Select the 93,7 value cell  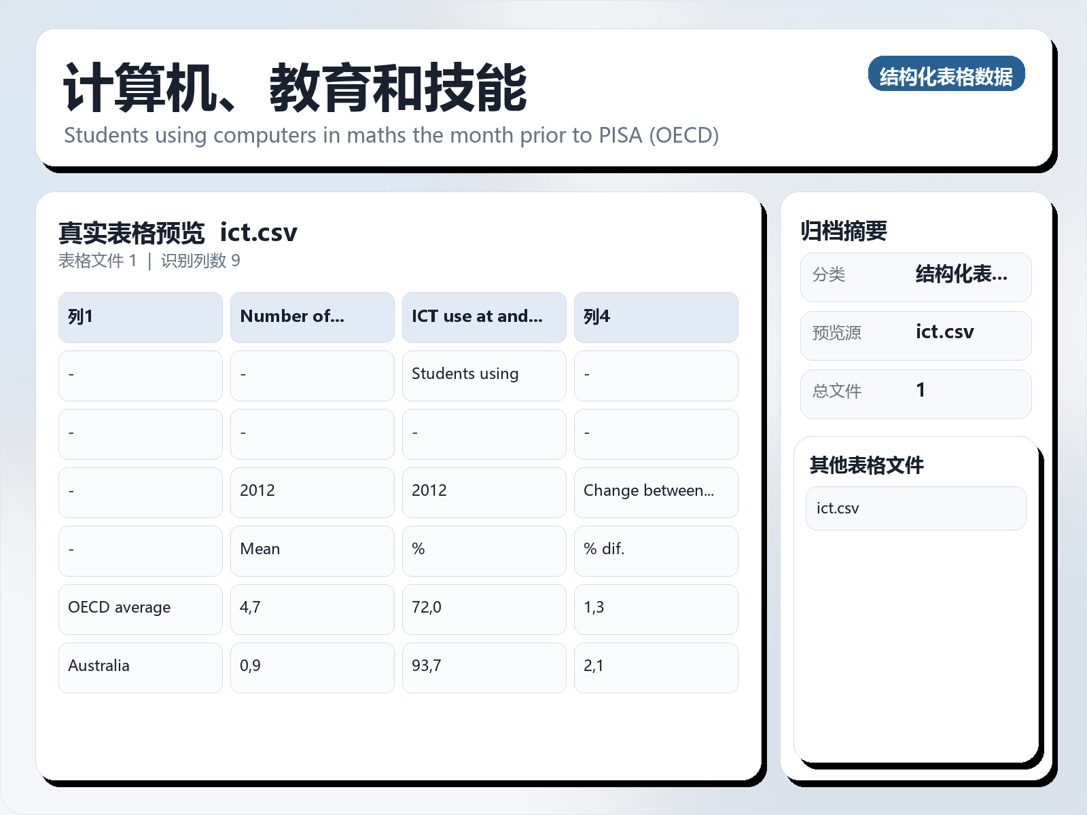coord(484,667)
